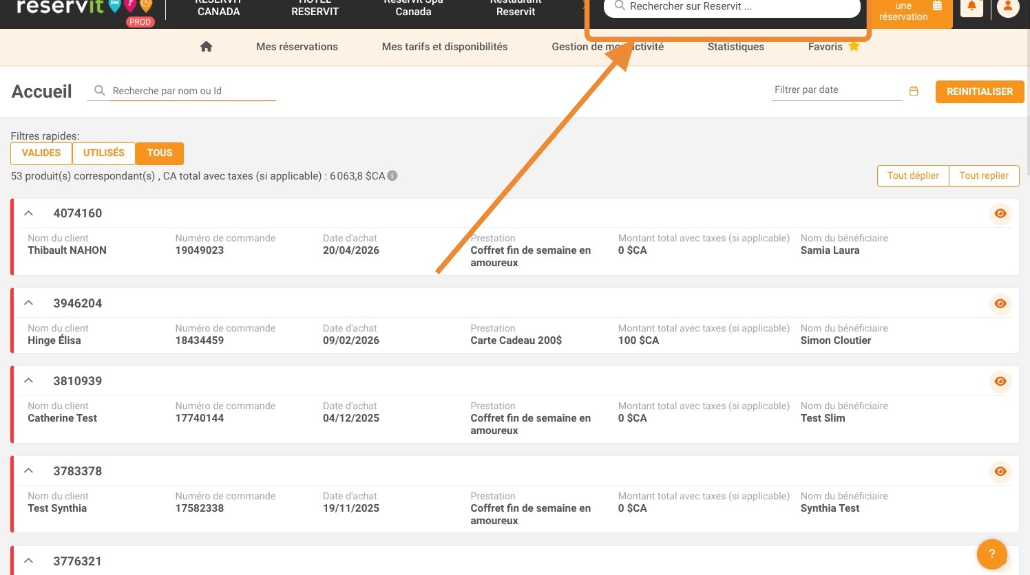Switch to Restaurant Reservit property
This screenshot has width=1030, height=575.
(516, 7)
